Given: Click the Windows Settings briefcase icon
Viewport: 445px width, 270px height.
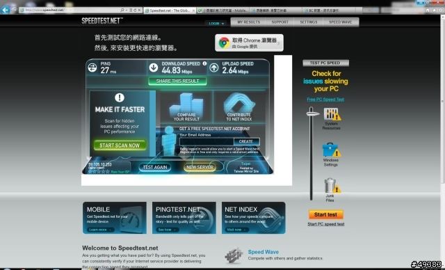Looking at the screenshot, I should point(331,150).
